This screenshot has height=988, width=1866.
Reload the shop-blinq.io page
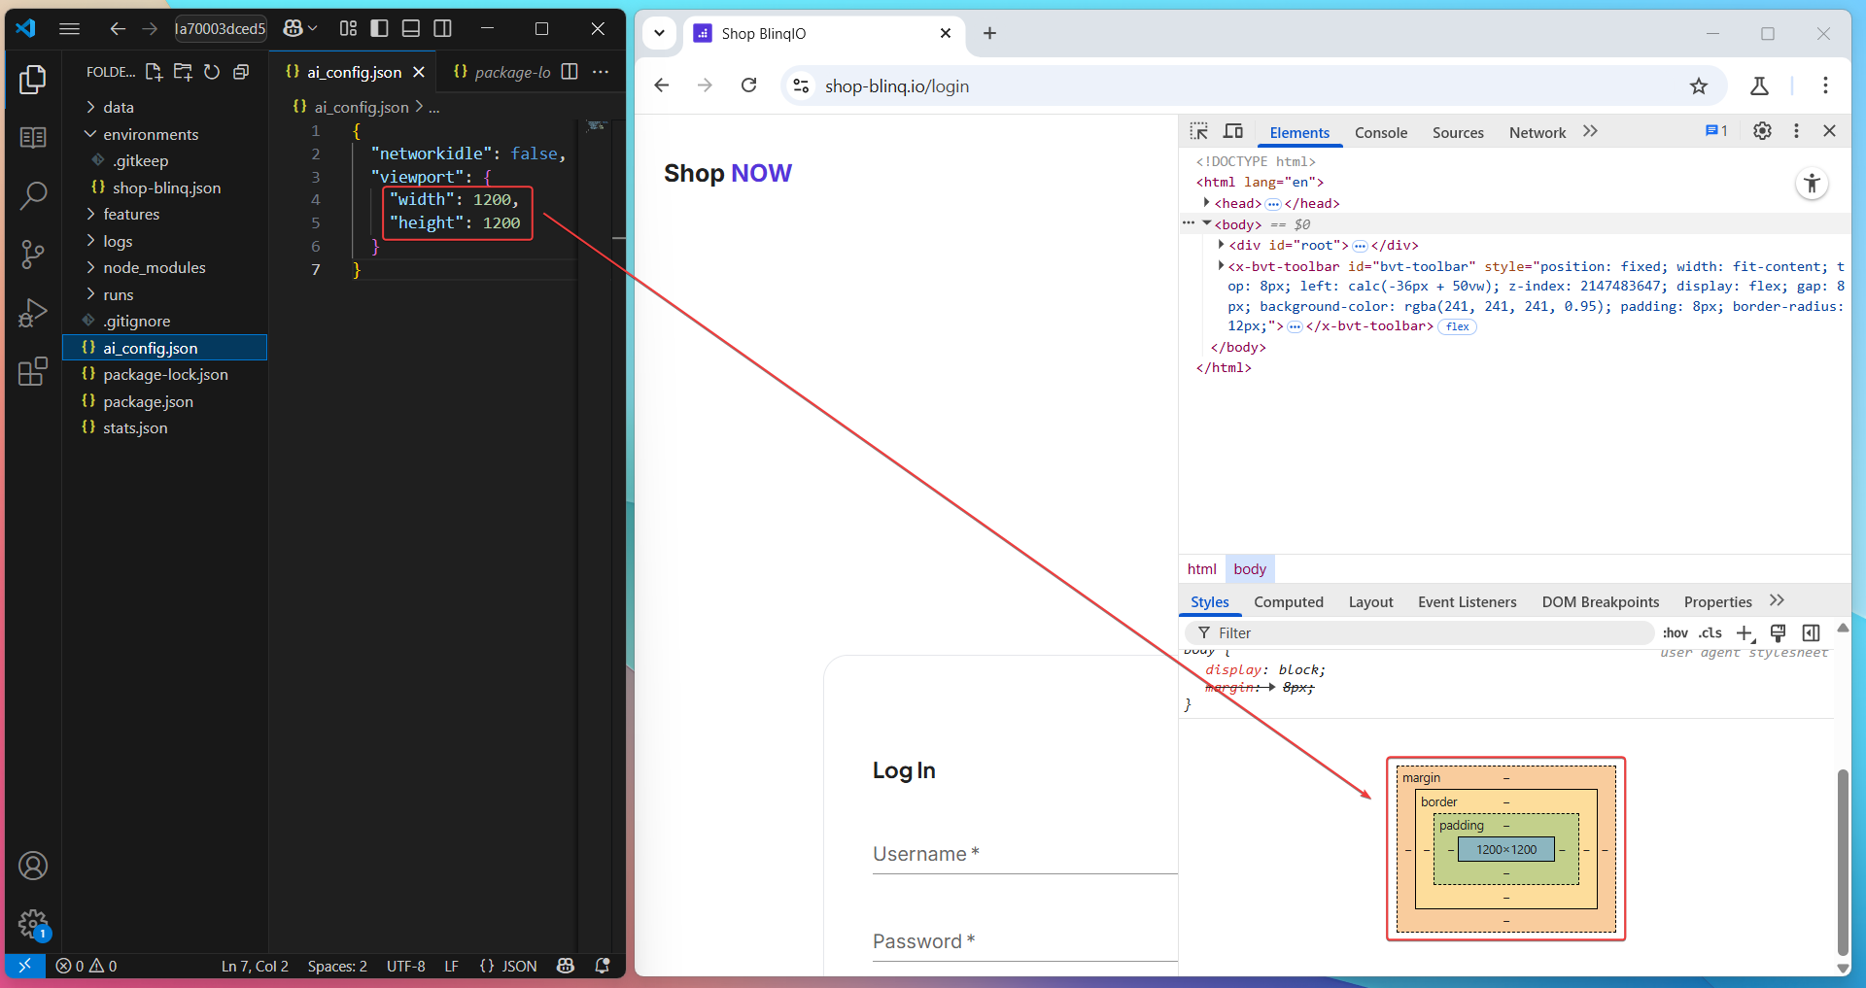pos(748,85)
